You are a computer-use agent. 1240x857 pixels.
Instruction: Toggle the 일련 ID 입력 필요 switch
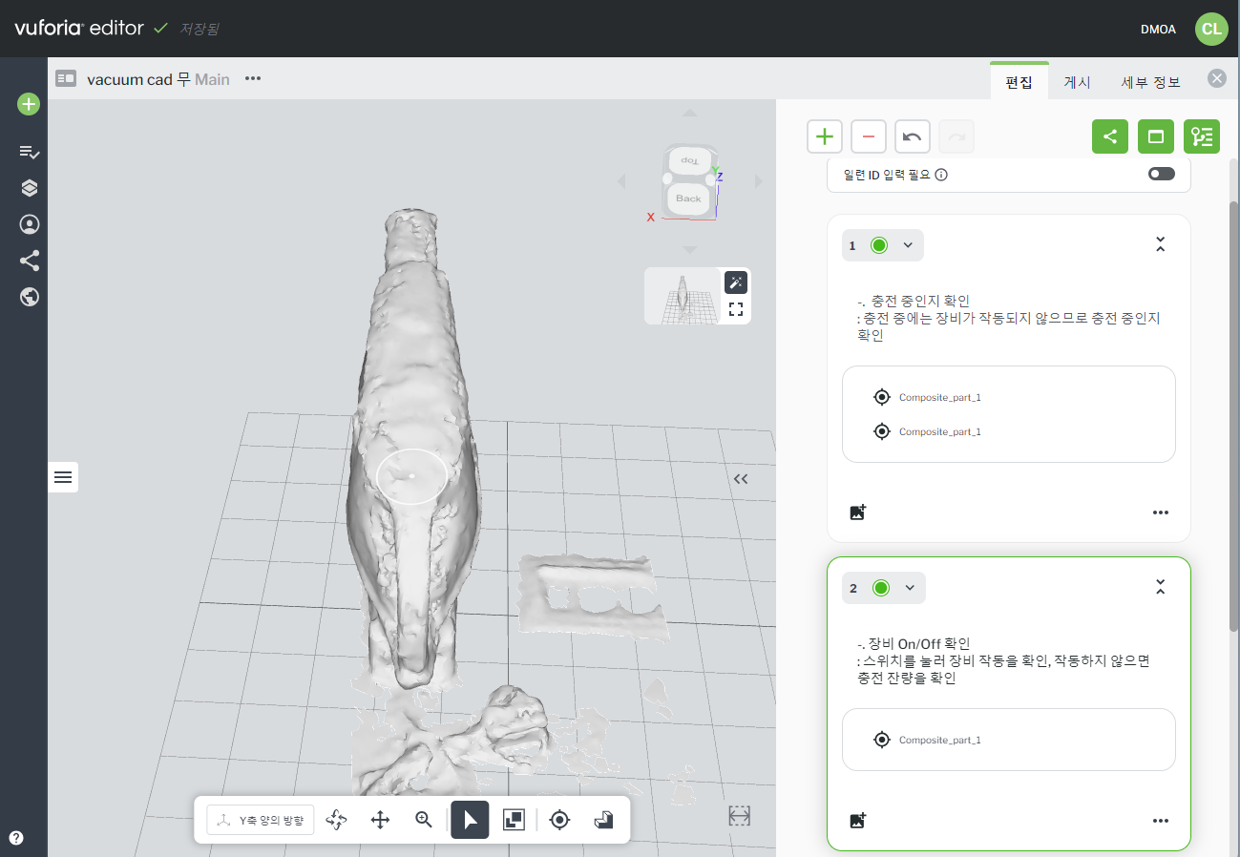pyautogui.click(x=1161, y=175)
